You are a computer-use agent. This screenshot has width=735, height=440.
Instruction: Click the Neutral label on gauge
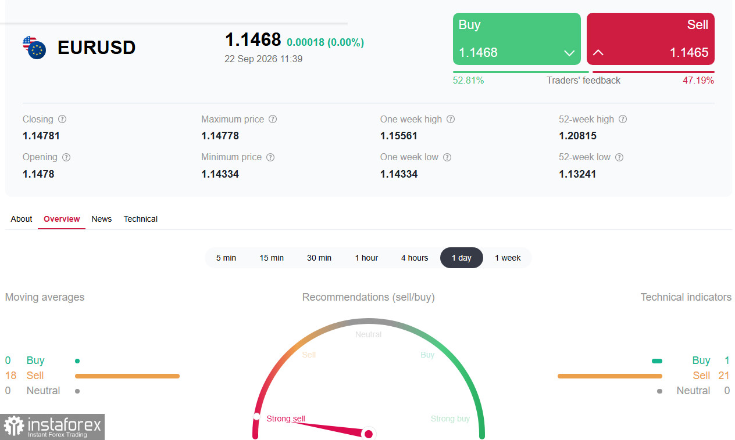(369, 334)
